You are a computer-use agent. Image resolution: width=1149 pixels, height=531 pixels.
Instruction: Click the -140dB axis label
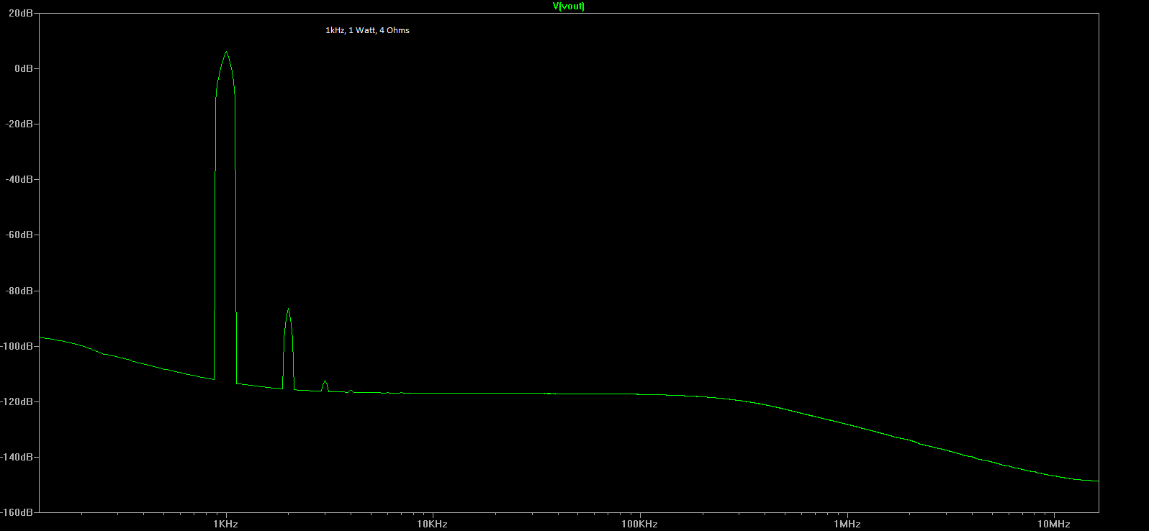(x=17, y=457)
